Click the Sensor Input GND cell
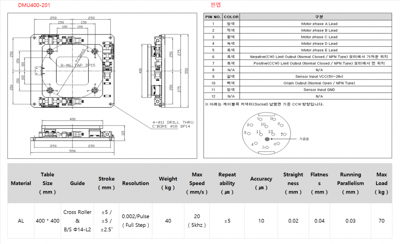400x244 pixels. click(319, 90)
